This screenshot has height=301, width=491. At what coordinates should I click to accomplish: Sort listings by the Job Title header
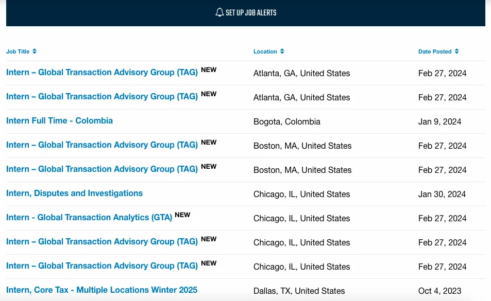click(18, 51)
